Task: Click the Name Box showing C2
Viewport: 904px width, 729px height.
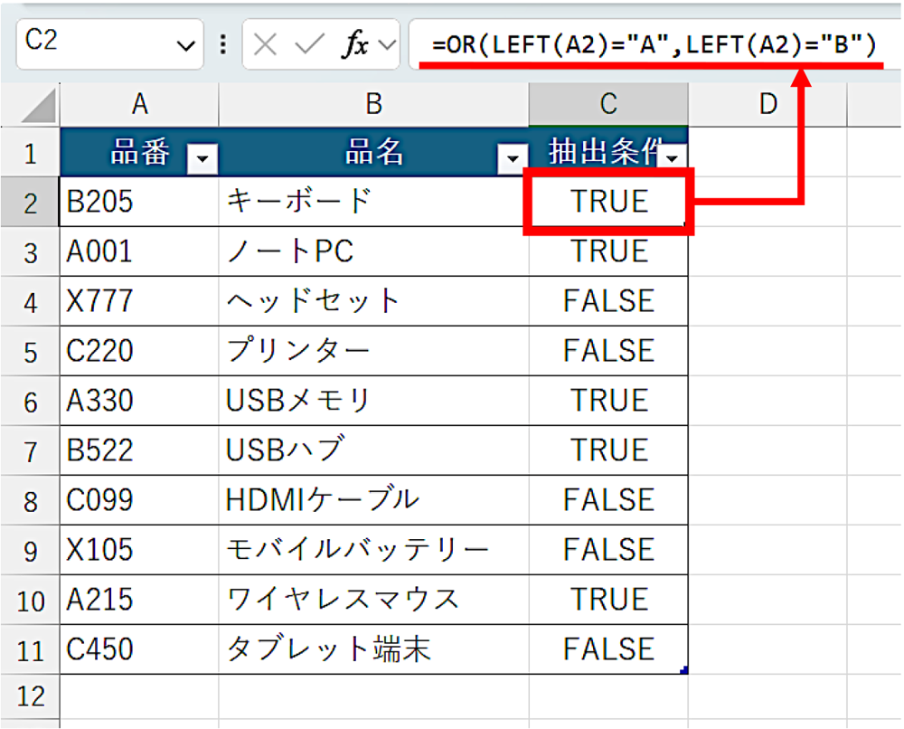Action: coord(109,43)
